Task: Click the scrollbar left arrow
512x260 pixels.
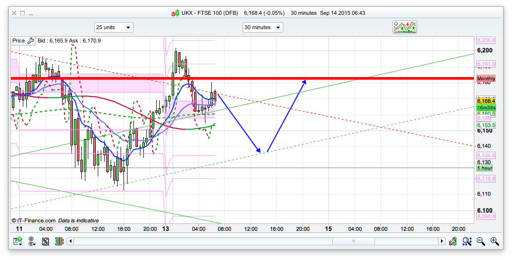Action: tap(71, 241)
